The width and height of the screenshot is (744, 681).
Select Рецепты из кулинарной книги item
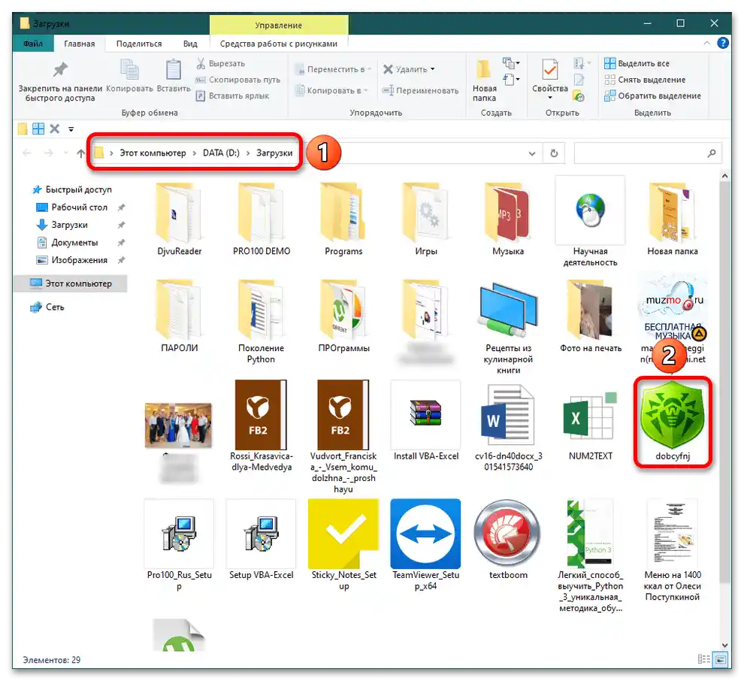[x=508, y=328]
